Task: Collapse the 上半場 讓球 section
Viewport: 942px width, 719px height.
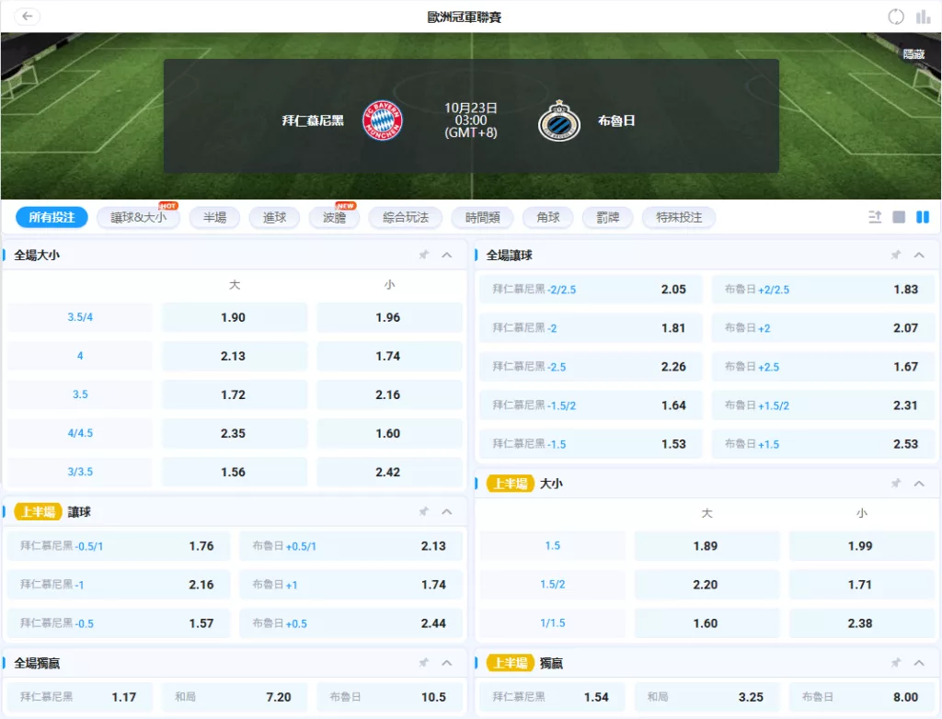Action: (447, 512)
